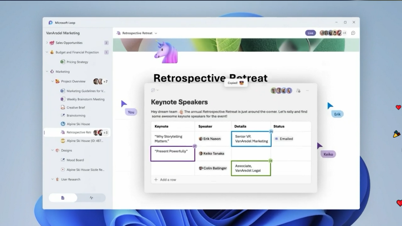Click the Microsoft Loop logo in title bar
Viewport: 402px width, 226px height.
point(51,23)
